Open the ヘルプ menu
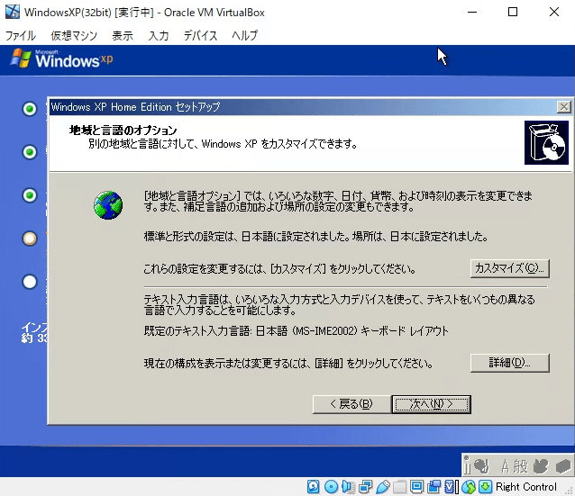The image size is (575, 496). point(244,35)
